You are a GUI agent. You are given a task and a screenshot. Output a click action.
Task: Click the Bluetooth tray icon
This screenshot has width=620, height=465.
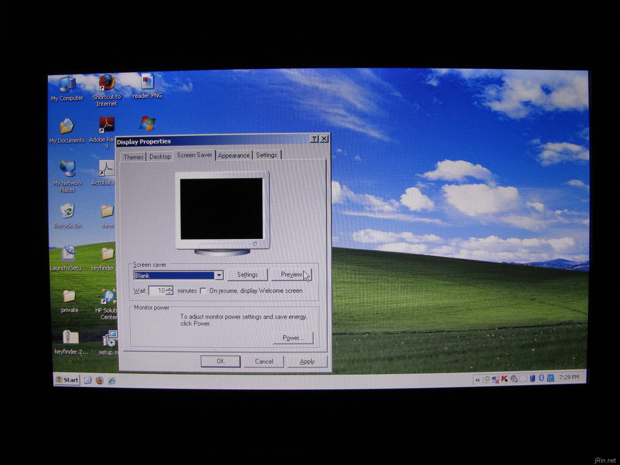[x=542, y=377]
